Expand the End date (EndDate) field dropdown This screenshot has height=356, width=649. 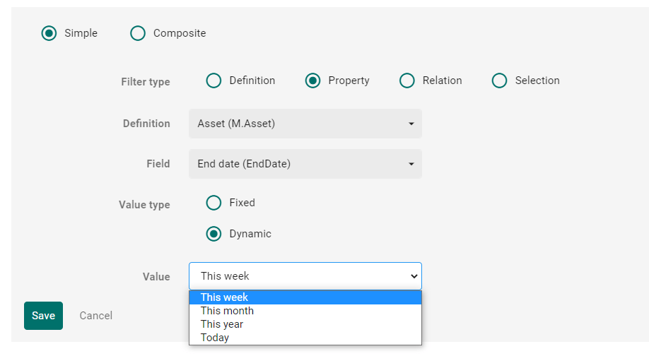click(305, 164)
